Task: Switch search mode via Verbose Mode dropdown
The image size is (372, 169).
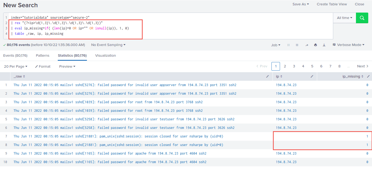Action: pyautogui.click(x=348, y=45)
